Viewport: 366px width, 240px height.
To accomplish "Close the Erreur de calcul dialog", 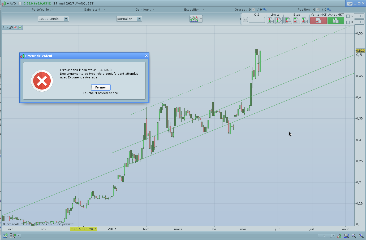I will pos(146,56).
